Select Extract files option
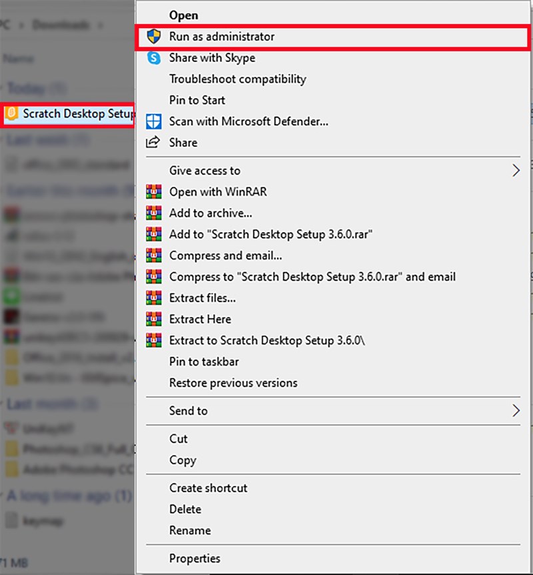This screenshot has width=533, height=575. (332, 298)
